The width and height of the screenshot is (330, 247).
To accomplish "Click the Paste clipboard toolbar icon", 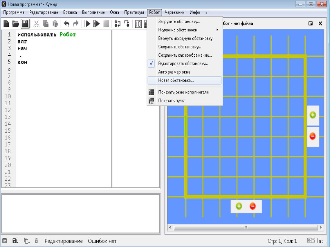I will pyautogui.click(x=55, y=24).
